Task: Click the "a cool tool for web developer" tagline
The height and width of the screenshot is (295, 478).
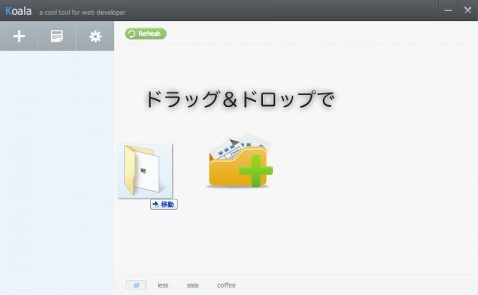Action: (x=82, y=12)
